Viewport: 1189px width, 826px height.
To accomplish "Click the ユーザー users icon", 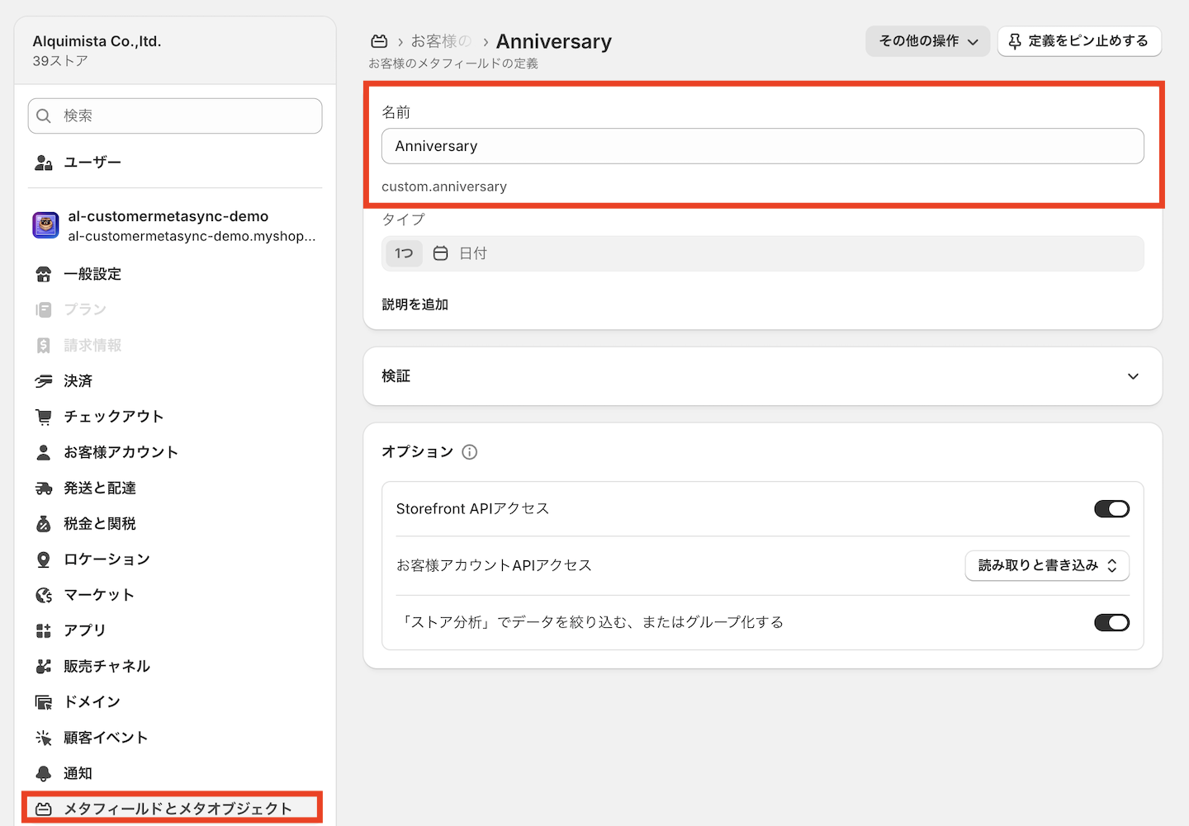I will pyautogui.click(x=44, y=163).
